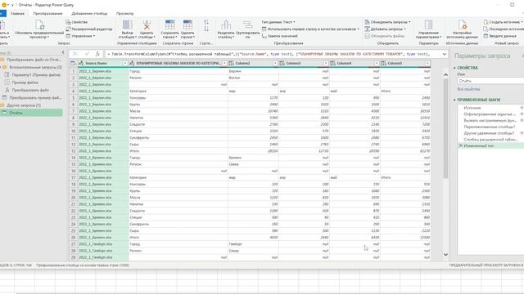Click the Column2 data type icon
Image resolution: width=524 pixels, height=294 pixels.
tap(231, 64)
